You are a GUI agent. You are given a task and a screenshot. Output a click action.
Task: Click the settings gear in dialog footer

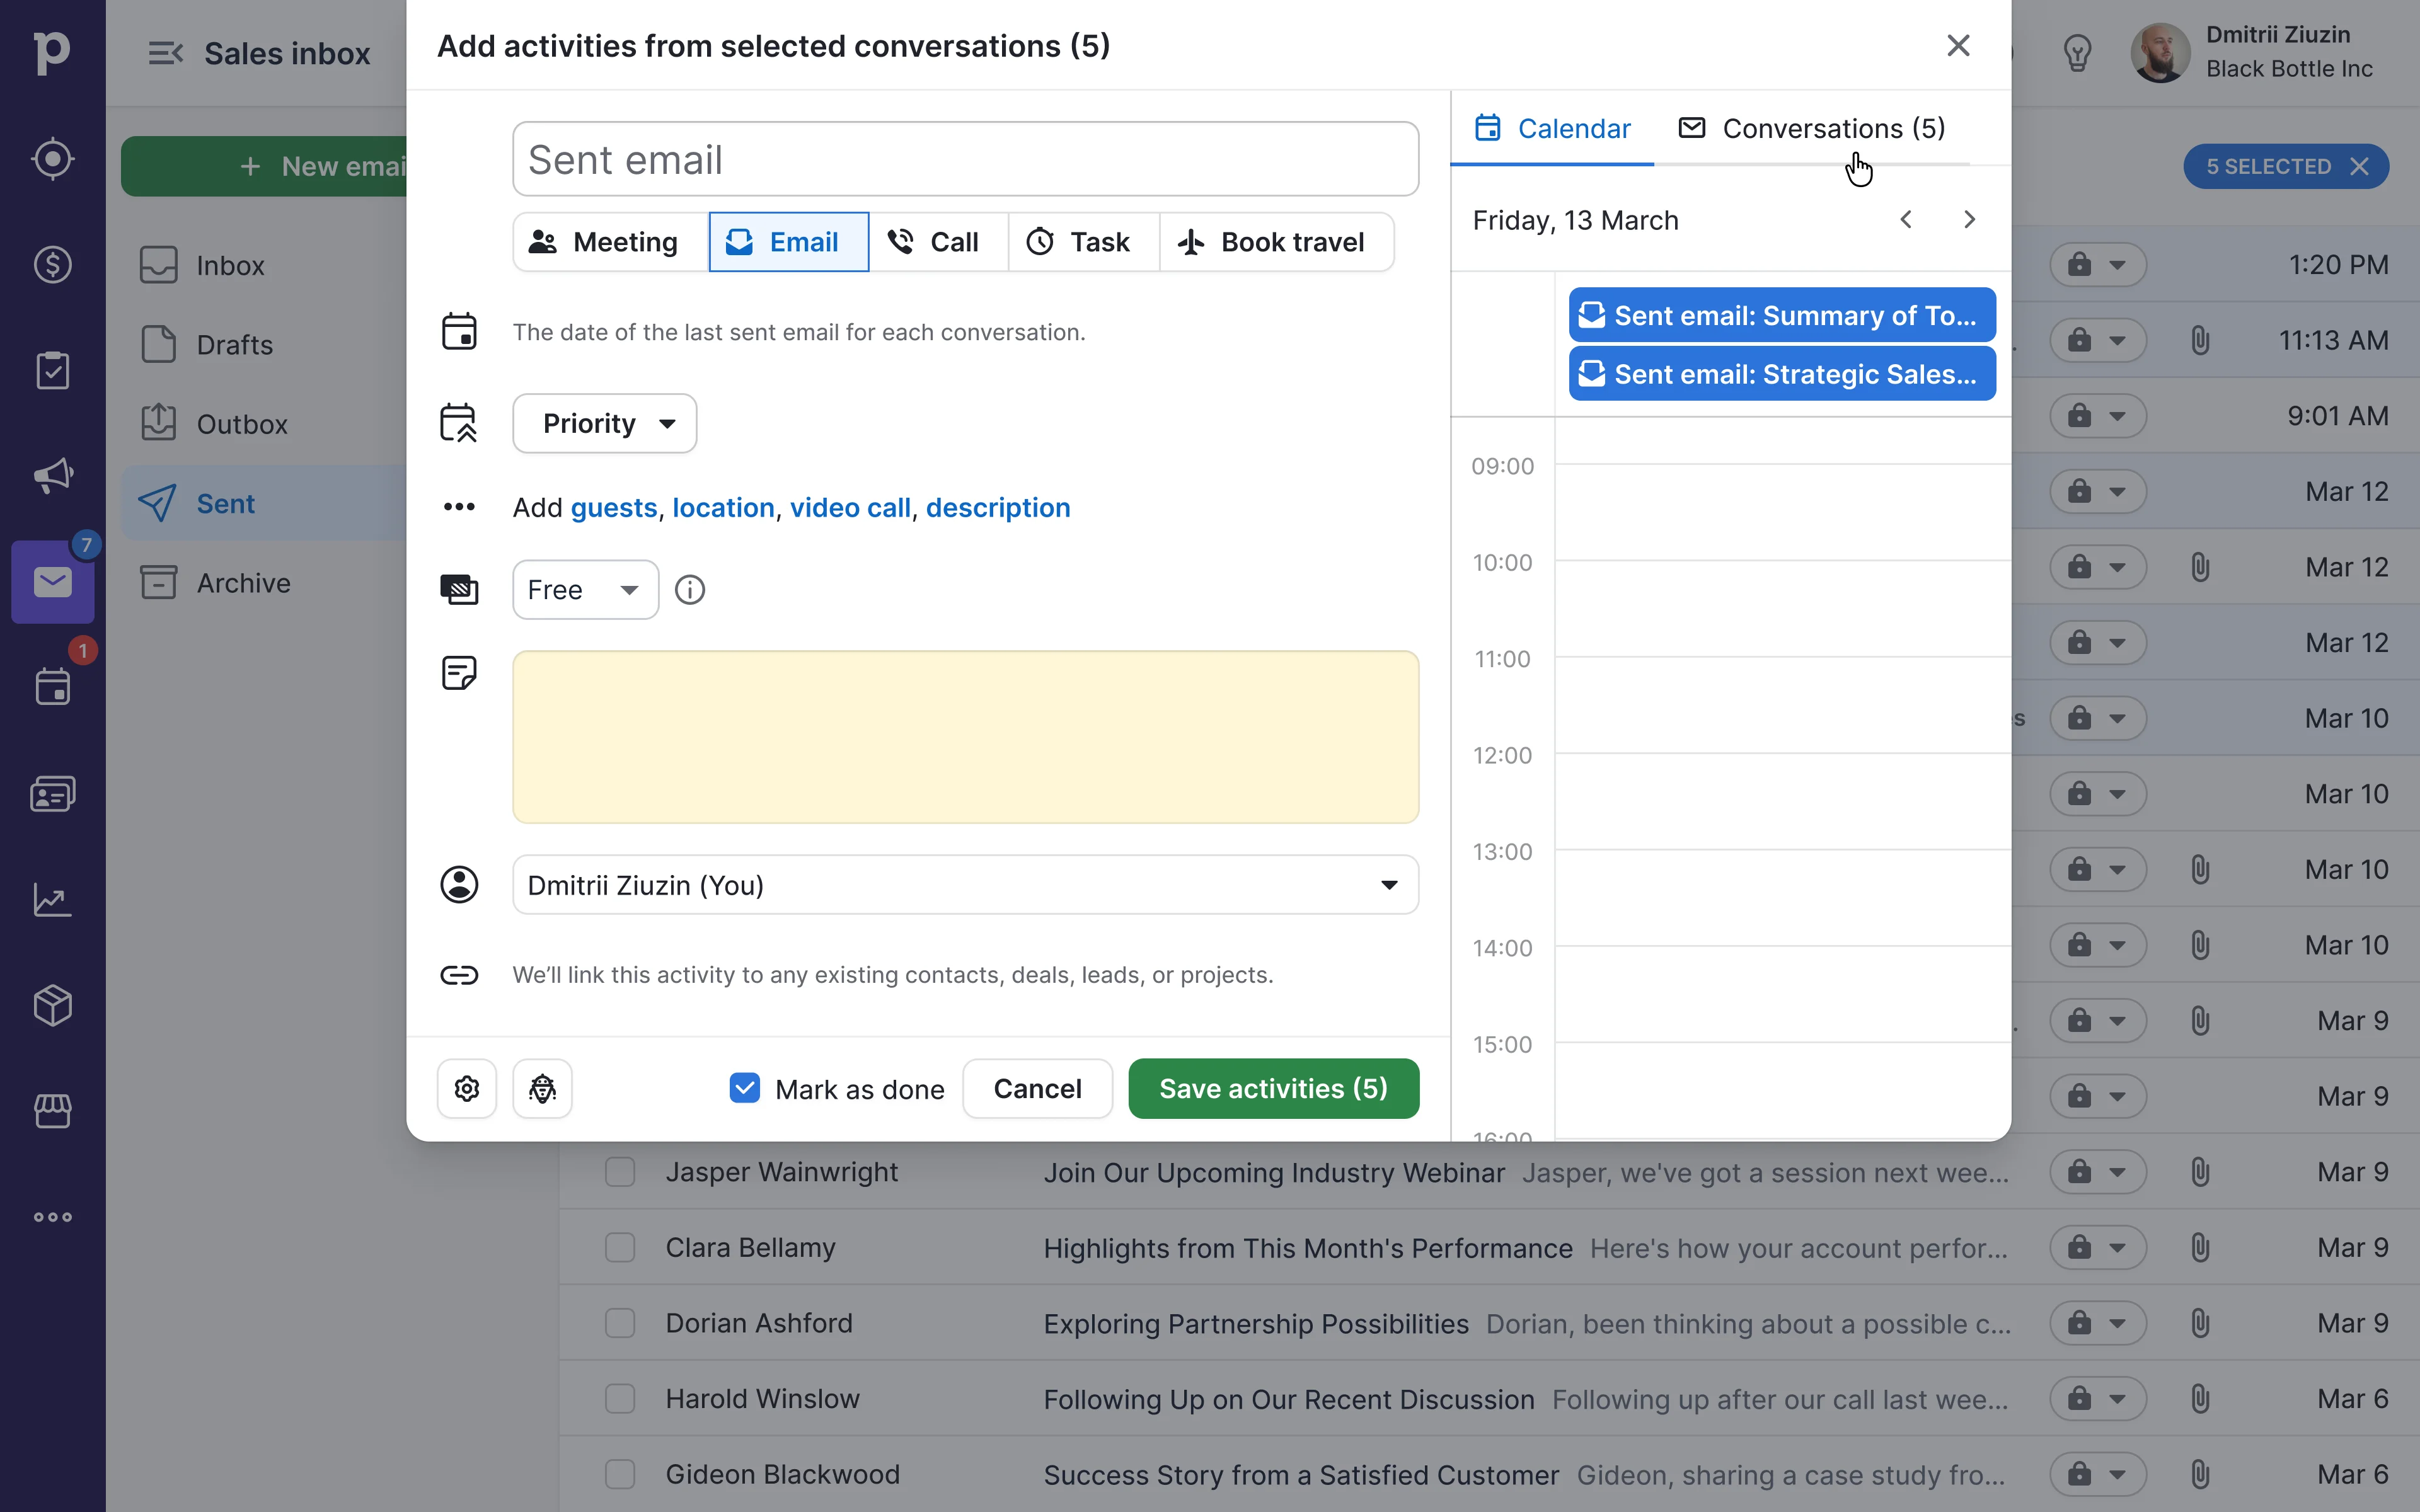pyautogui.click(x=467, y=1088)
